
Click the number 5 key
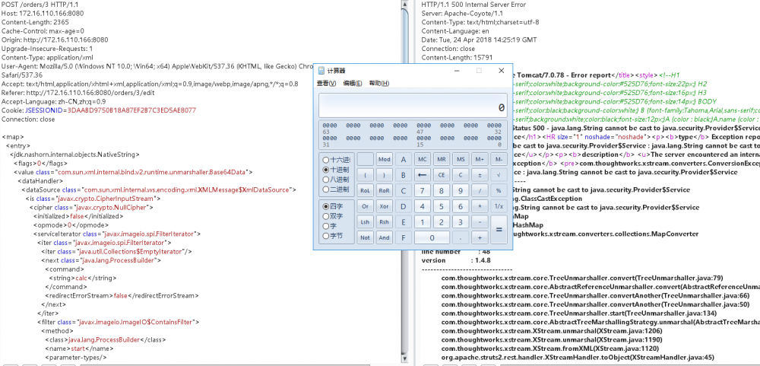click(x=441, y=206)
